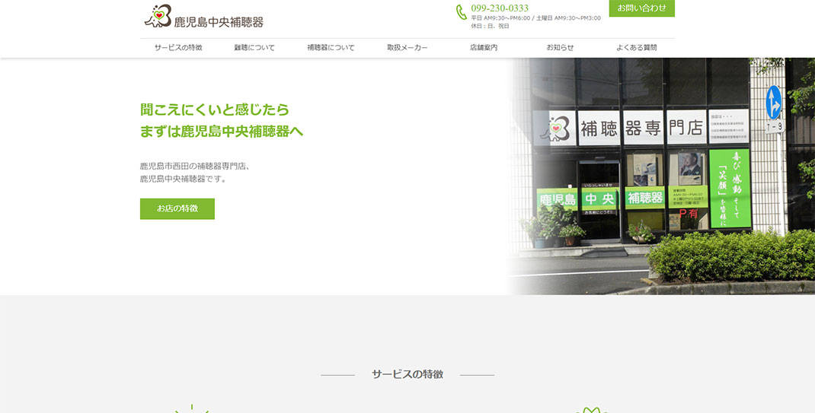
Task: Go to the 難聴について page
Action: coord(254,48)
